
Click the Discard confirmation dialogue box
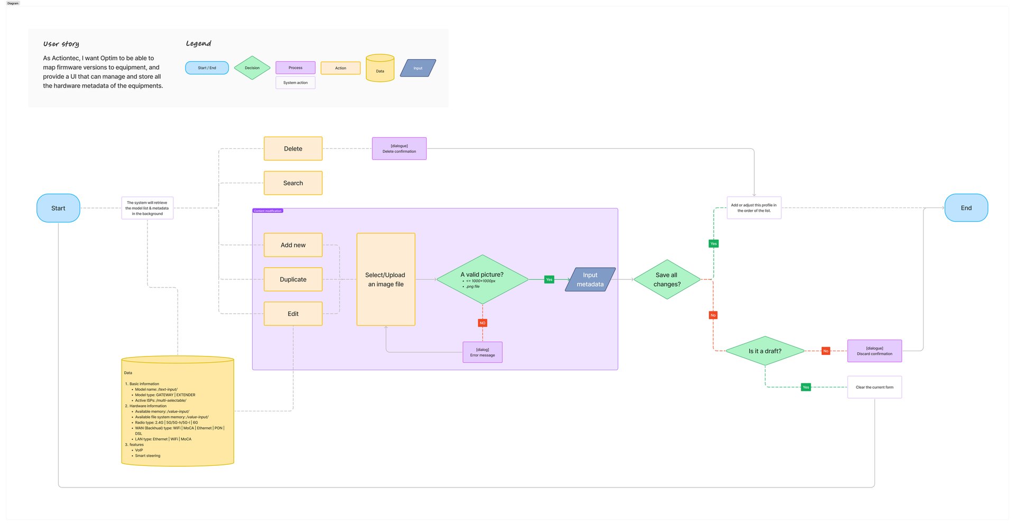coord(874,351)
